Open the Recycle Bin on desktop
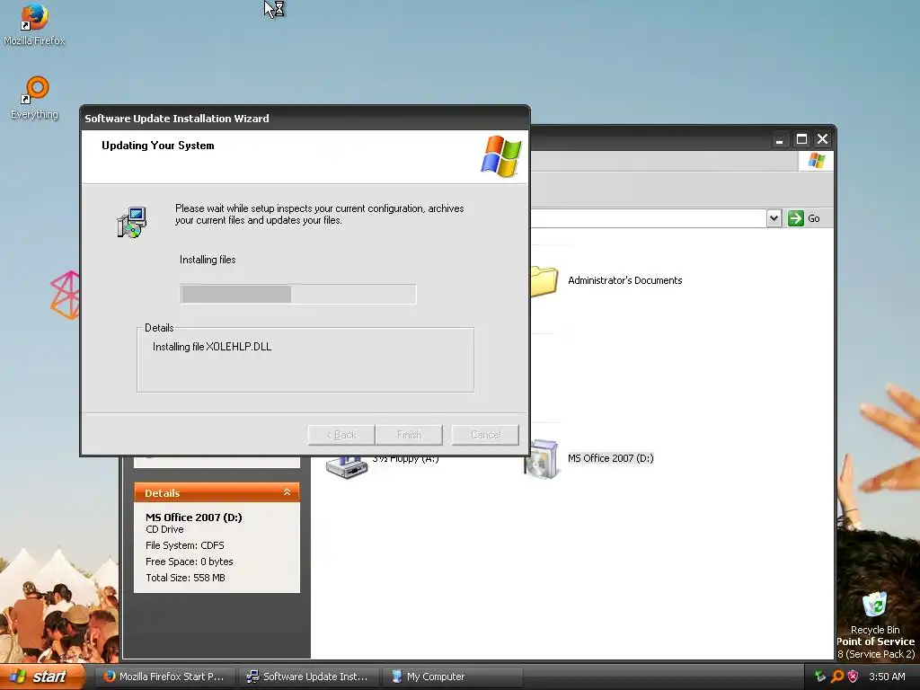The height and width of the screenshot is (690, 920). [x=875, y=613]
